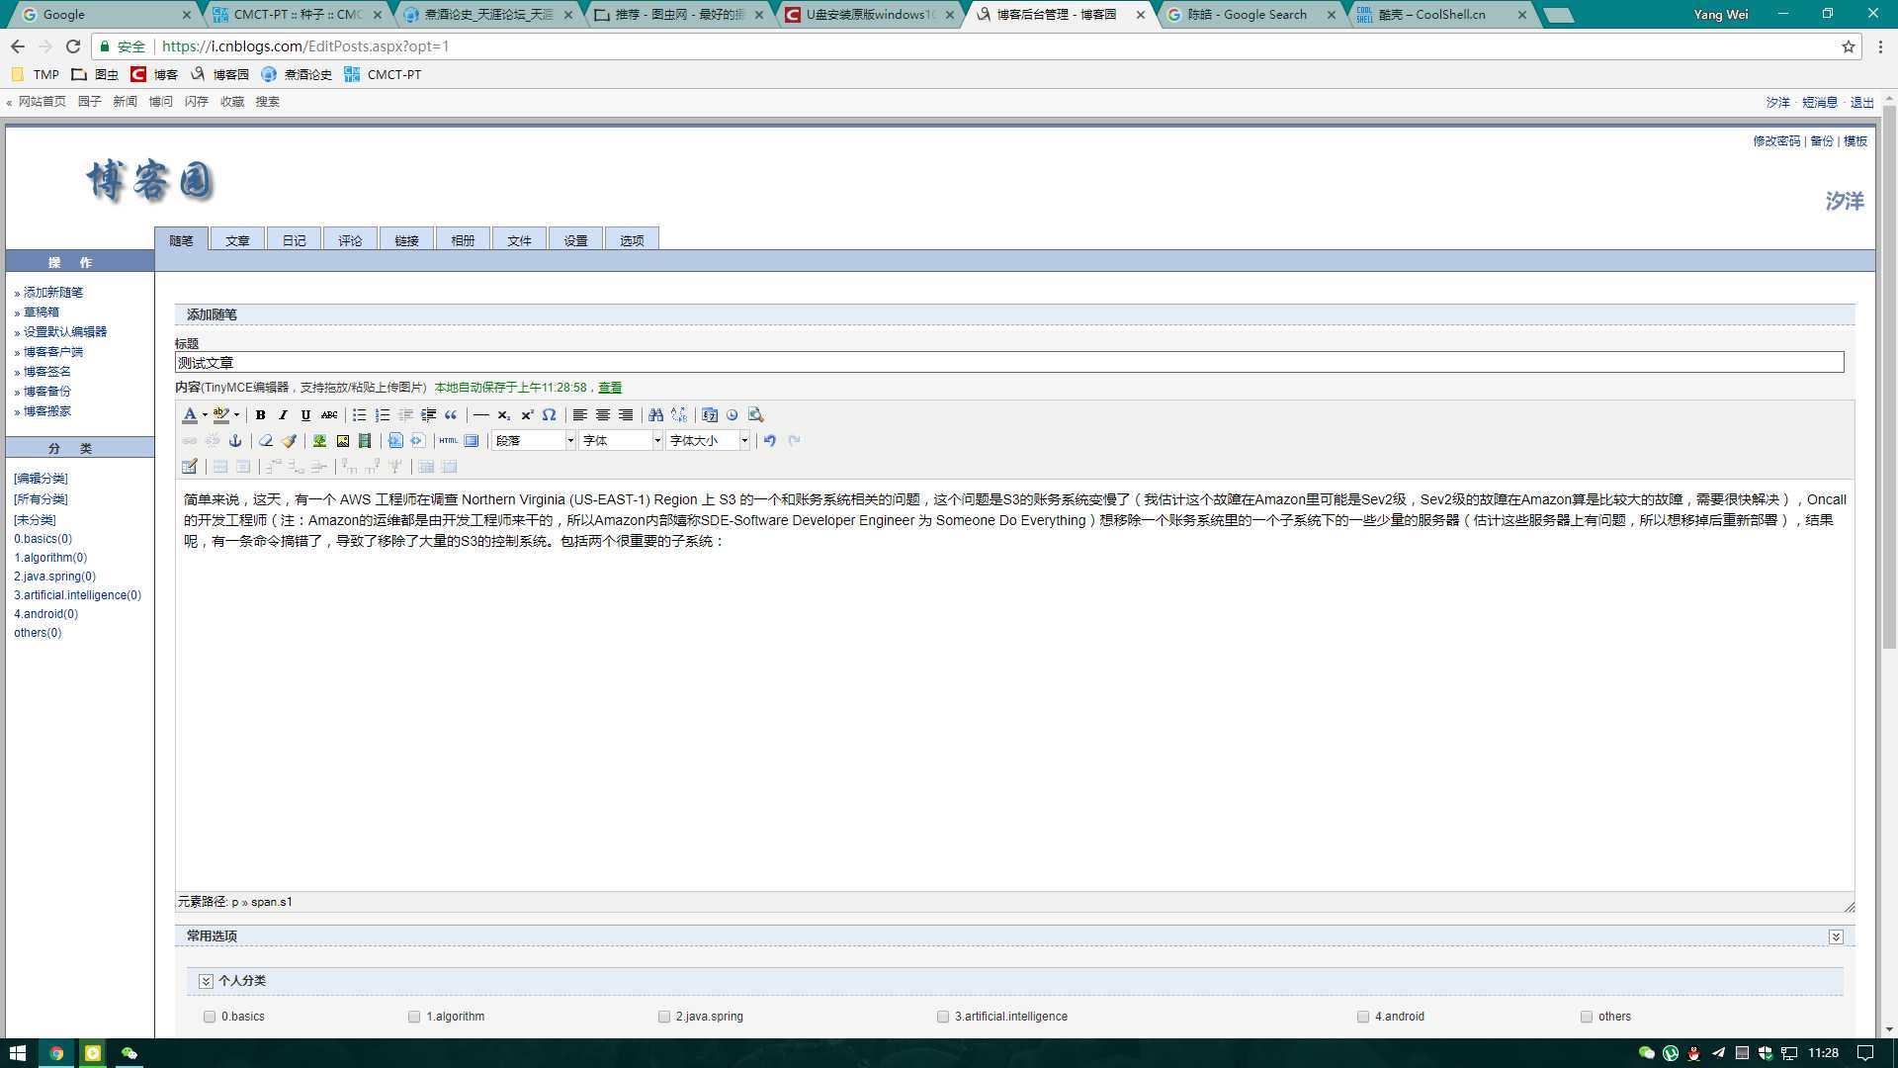Insert current time with clock icon
The width and height of the screenshot is (1898, 1068).
[732, 415]
